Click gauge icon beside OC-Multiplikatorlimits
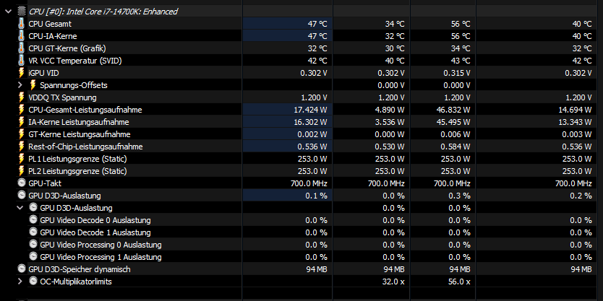Viewport: 603px width, 301px height. 33,281
